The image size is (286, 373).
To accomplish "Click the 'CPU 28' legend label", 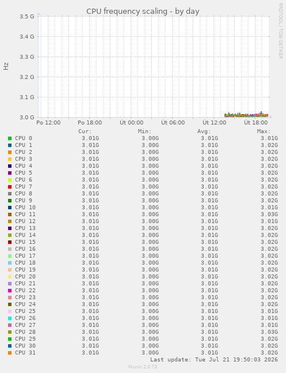I will tap(25, 332).
